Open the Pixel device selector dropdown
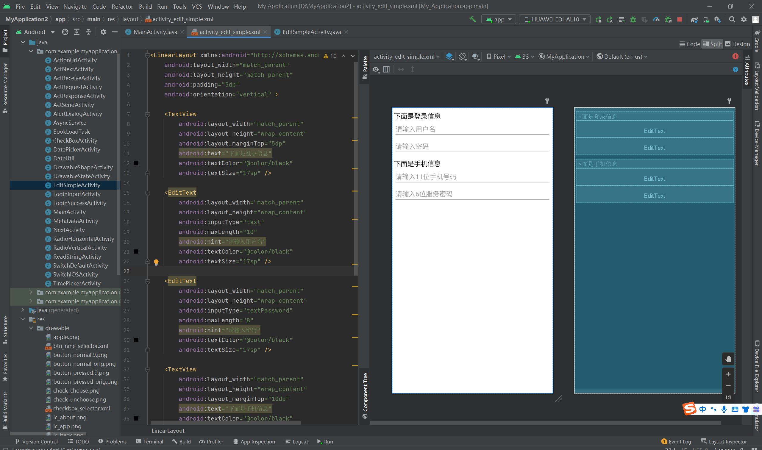The image size is (762, 450). (499, 57)
